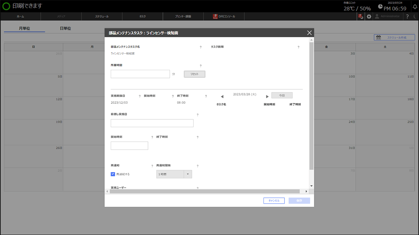Screen dimensions: 419x235
Task: Switch to the 日単位 tab
Action: [65, 29]
